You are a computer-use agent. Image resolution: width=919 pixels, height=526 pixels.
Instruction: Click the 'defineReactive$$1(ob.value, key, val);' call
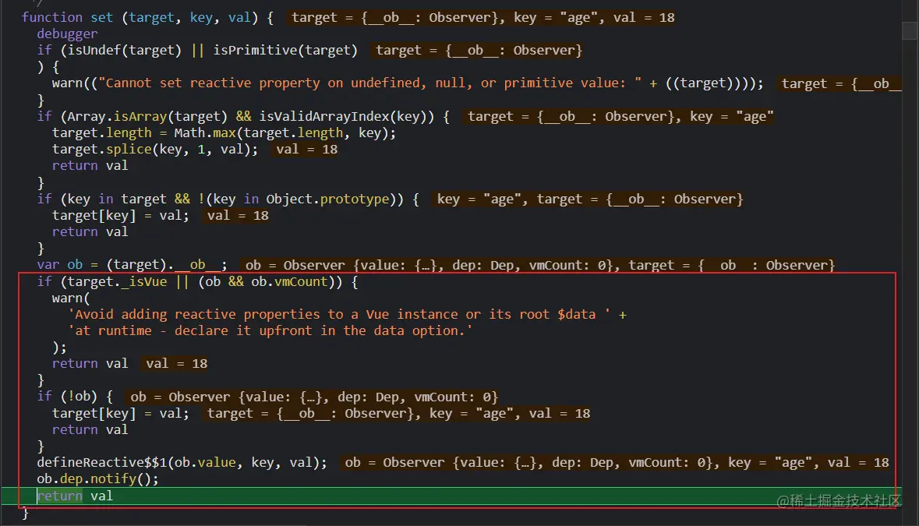click(x=182, y=463)
